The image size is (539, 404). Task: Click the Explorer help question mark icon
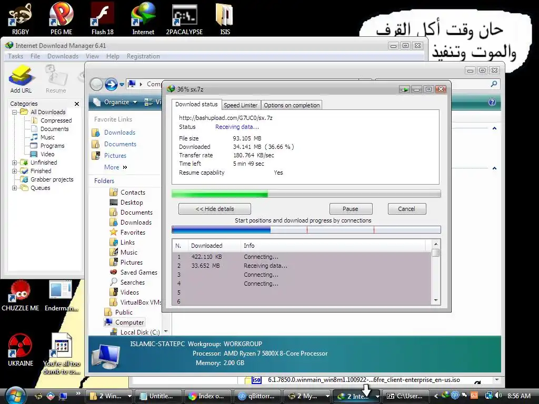click(x=492, y=102)
